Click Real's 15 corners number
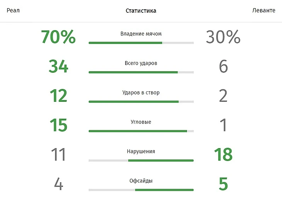Viewport: 282px width, 207px height. (58, 125)
